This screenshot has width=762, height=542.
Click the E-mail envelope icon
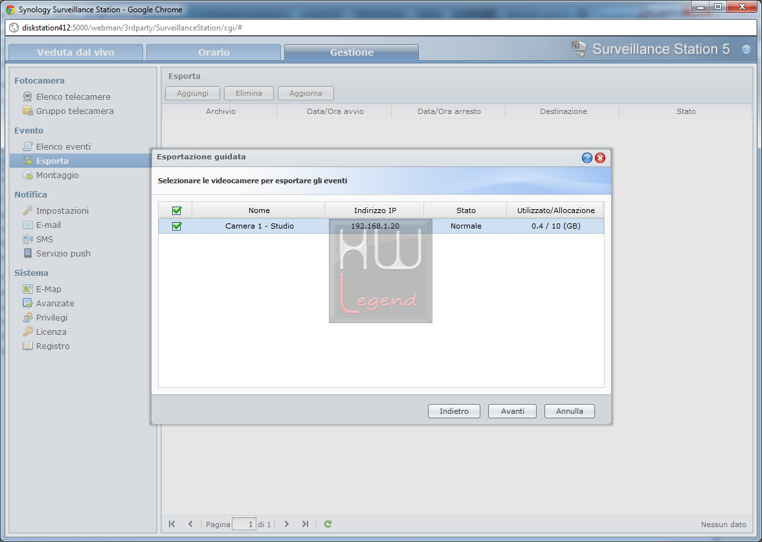(x=28, y=225)
